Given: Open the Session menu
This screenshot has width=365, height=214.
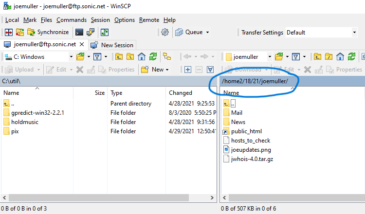Looking at the screenshot, I should pyautogui.click(x=100, y=20).
